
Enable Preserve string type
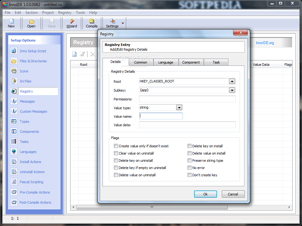click(x=189, y=161)
